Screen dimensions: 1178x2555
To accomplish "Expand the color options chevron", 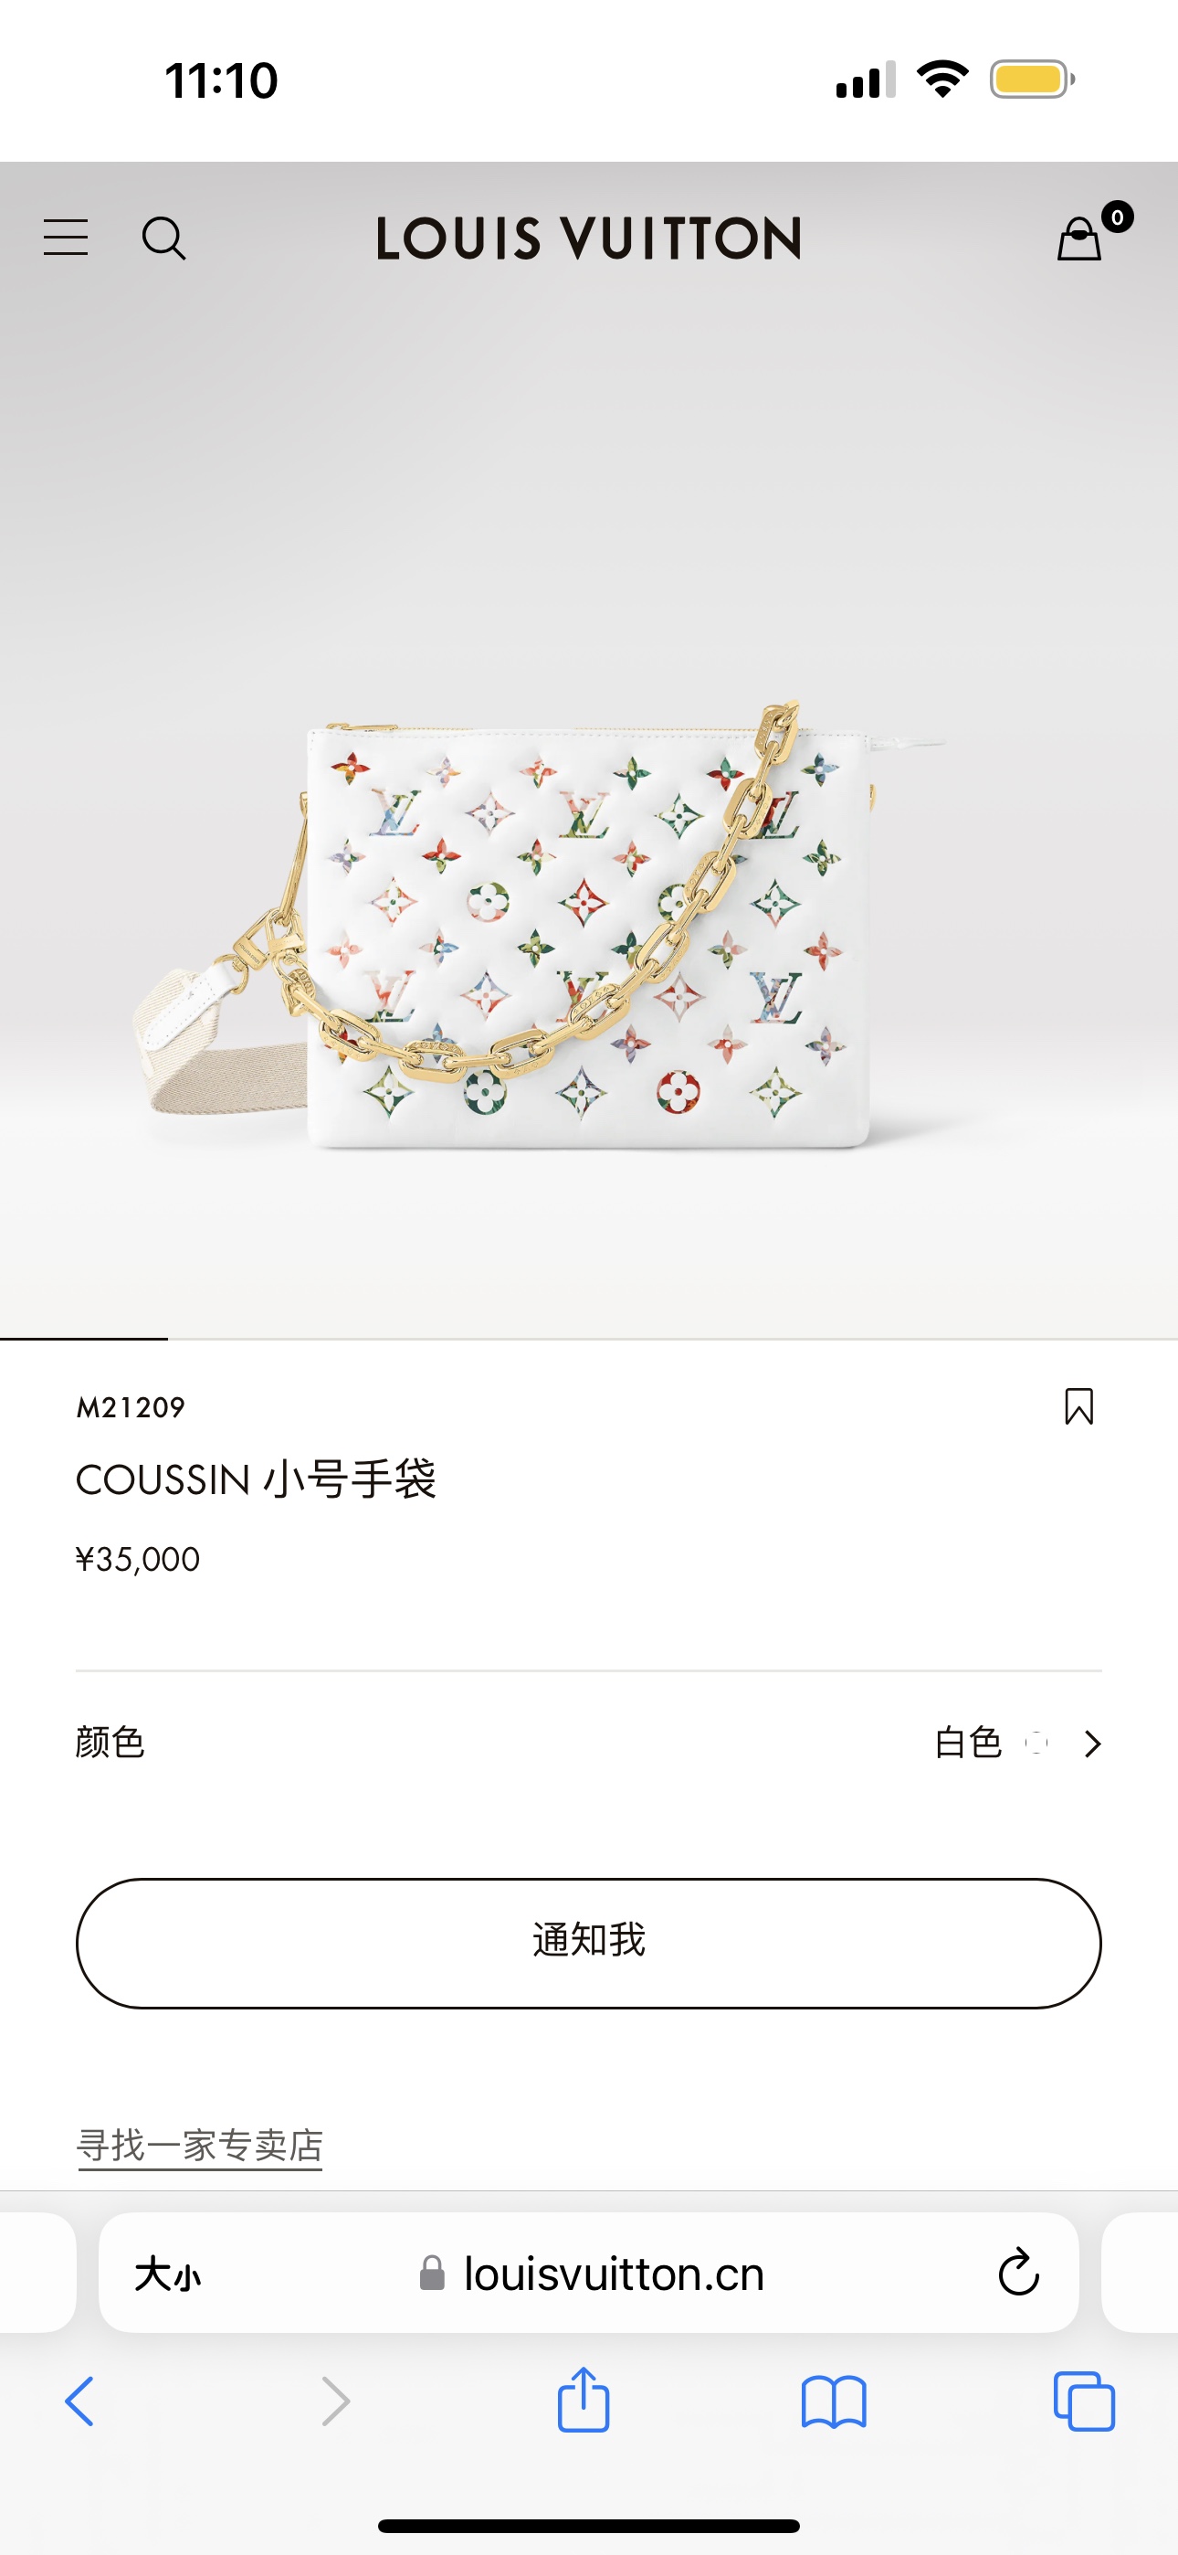I will 1092,1744.
